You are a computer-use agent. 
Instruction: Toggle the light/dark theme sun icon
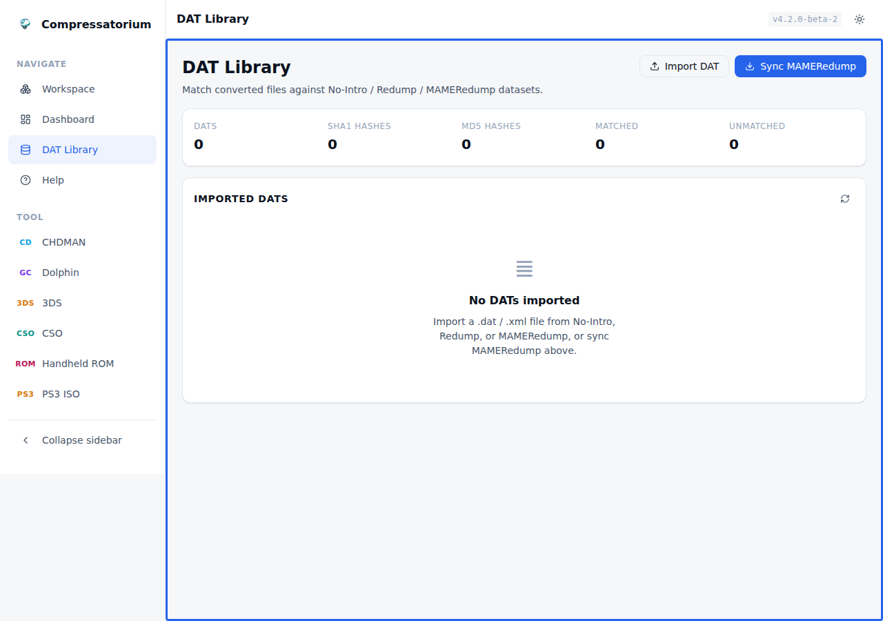[860, 19]
